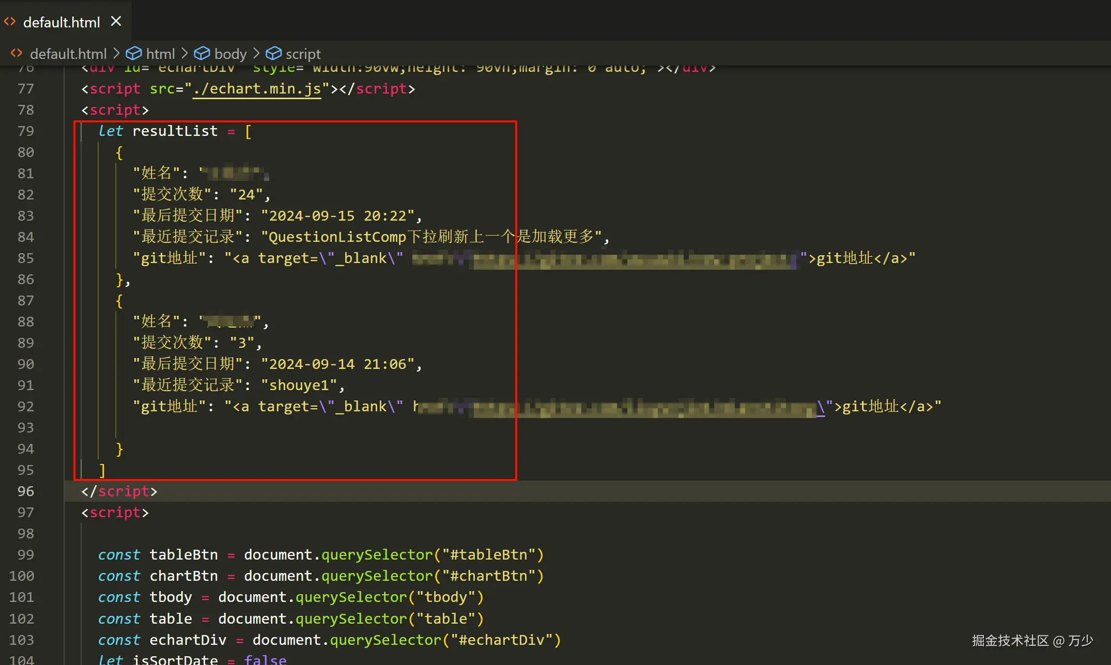Click the shouye1 string value
Viewport: 1111px width, 665px height.
[x=299, y=385]
